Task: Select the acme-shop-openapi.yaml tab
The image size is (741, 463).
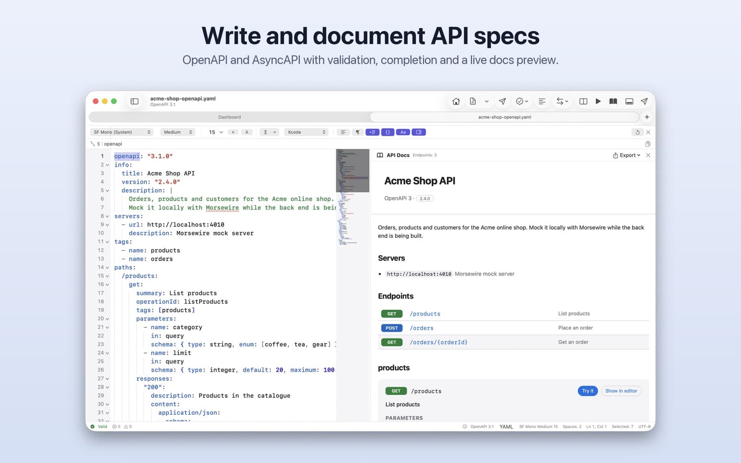Action: pyautogui.click(x=504, y=117)
